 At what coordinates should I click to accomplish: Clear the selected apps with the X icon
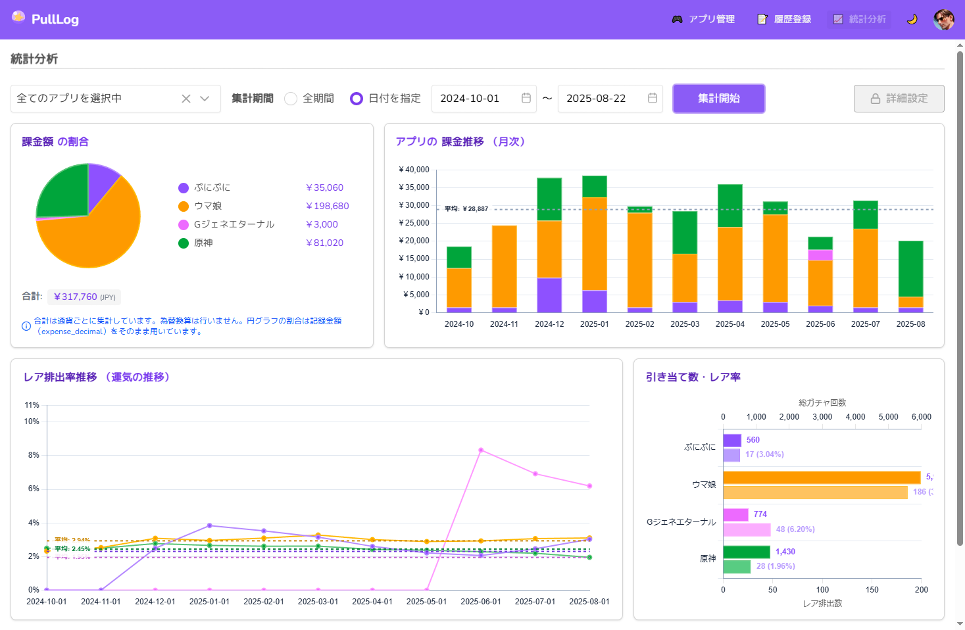tap(186, 99)
